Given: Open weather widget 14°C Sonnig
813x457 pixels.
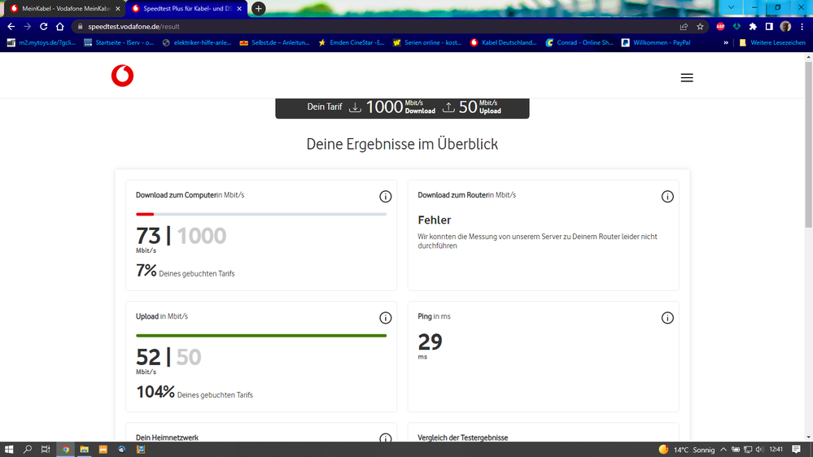Looking at the screenshot, I should point(687,449).
